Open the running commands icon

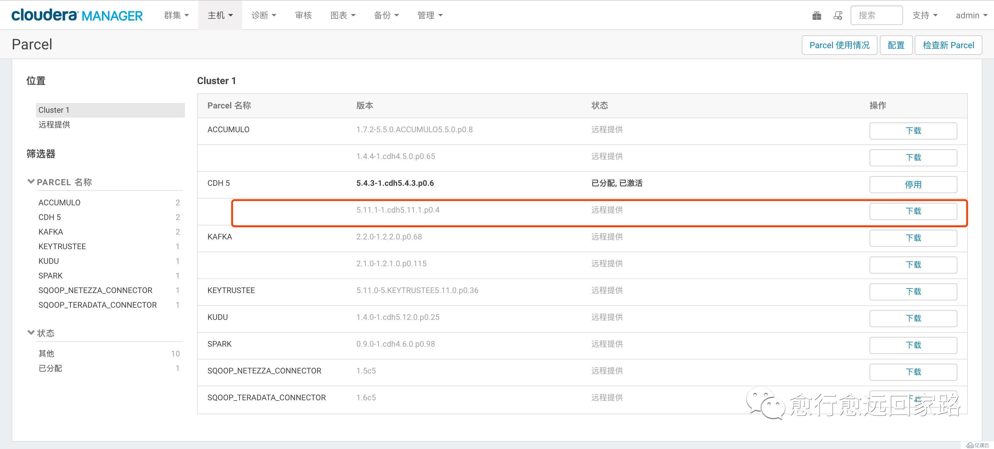[x=838, y=16]
